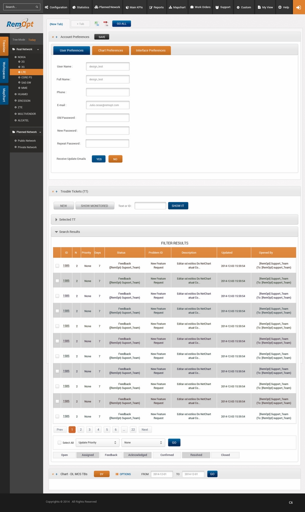
Task: Close the Chart - DL MCS TBs panel
Action: (53, 474)
